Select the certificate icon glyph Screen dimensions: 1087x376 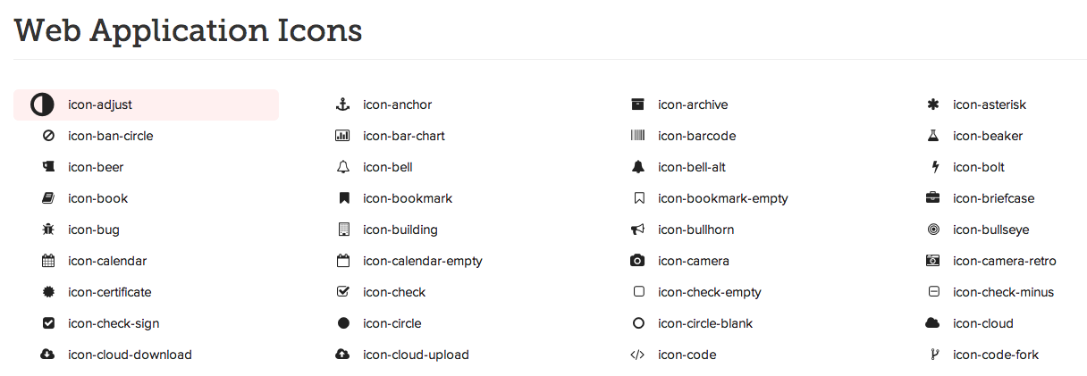pyautogui.click(x=48, y=292)
